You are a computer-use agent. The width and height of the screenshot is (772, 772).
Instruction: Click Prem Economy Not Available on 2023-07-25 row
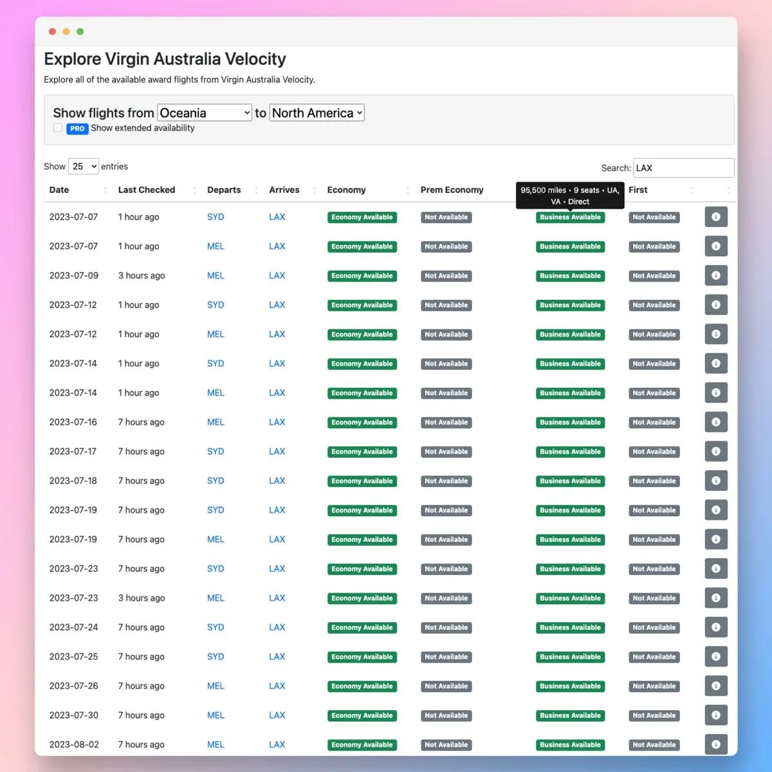(446, 657)
